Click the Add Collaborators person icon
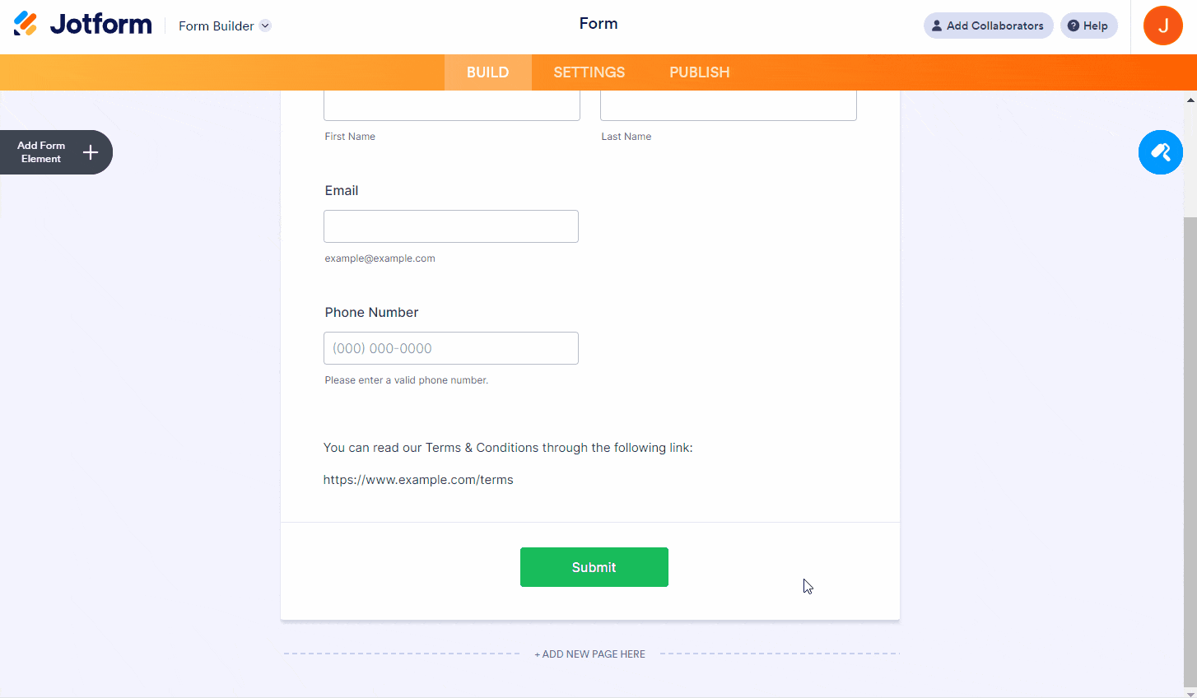This screenshot has height=698, width=1197. click(937, 26)
